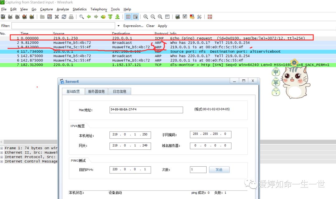Open preferences wrench icon

pos(199,17)
